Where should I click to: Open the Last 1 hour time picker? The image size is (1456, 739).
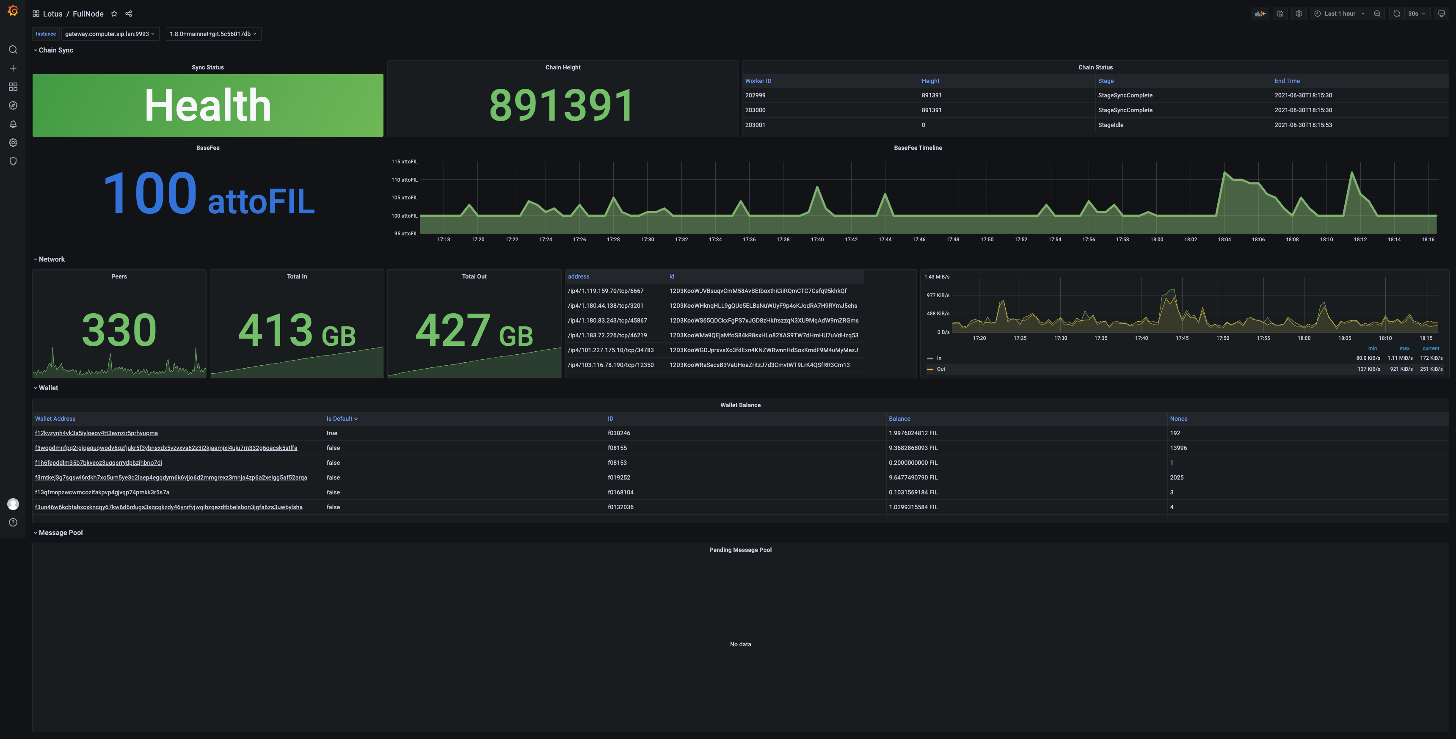pyautogui.click(x=1339, y=14)
